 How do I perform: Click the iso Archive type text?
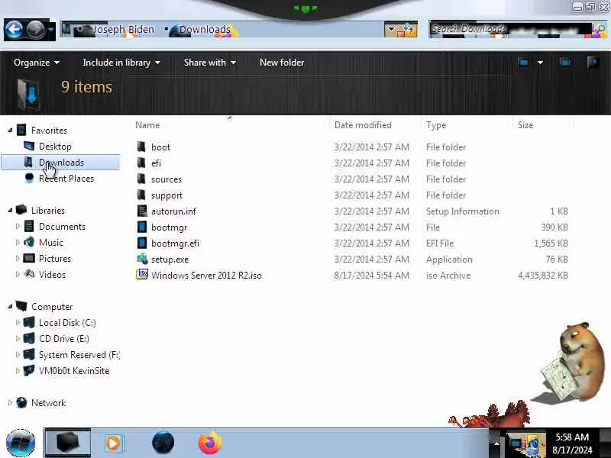coord(448,276)
